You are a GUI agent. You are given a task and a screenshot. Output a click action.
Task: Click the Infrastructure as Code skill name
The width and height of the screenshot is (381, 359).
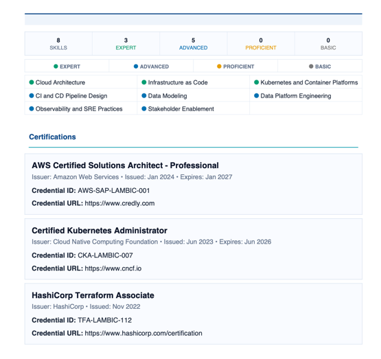click(178, 82)
